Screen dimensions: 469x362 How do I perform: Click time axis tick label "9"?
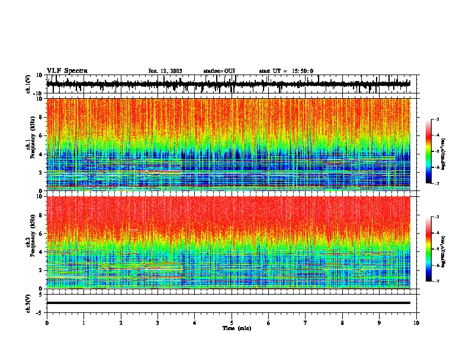click(x=379, y=322)
